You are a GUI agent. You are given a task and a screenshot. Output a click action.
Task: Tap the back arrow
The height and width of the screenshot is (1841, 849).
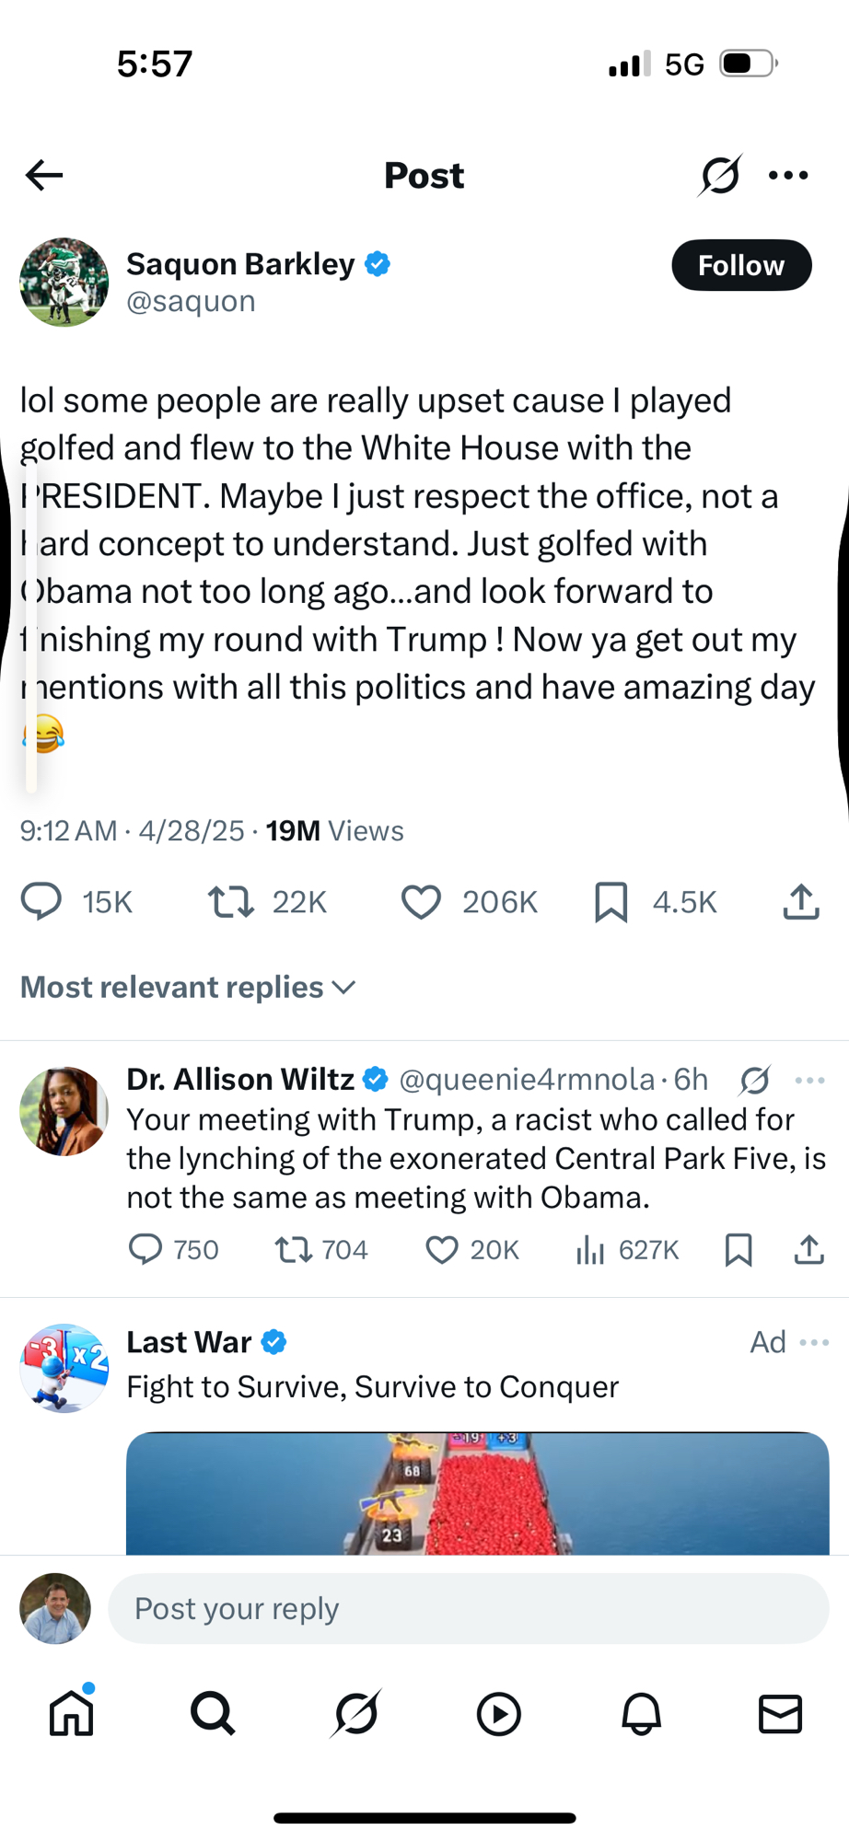[x=44, y=175]
